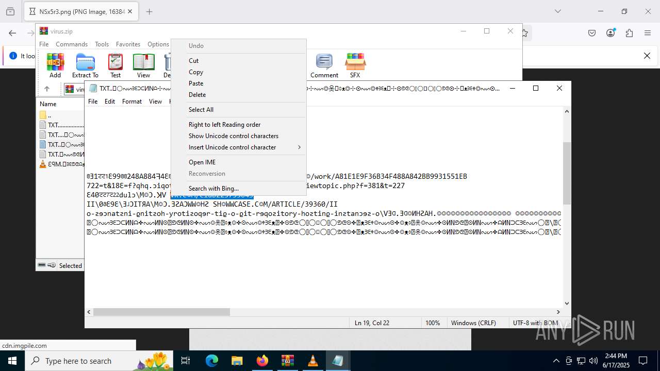Click the taskbar search box

[x=99, y=361]
